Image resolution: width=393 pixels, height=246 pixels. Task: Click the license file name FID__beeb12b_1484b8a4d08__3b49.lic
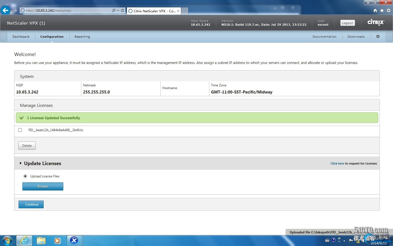(x=56, y=130)
